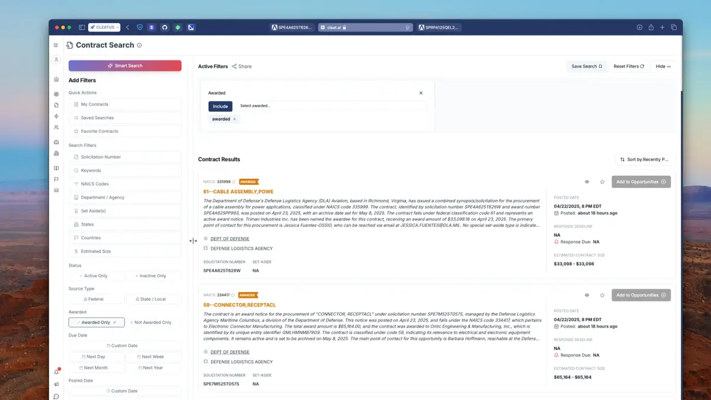Viewport: 711px width, 400px height.
Task: Click the flag icon in left sidebar
Action: point(56,179)
